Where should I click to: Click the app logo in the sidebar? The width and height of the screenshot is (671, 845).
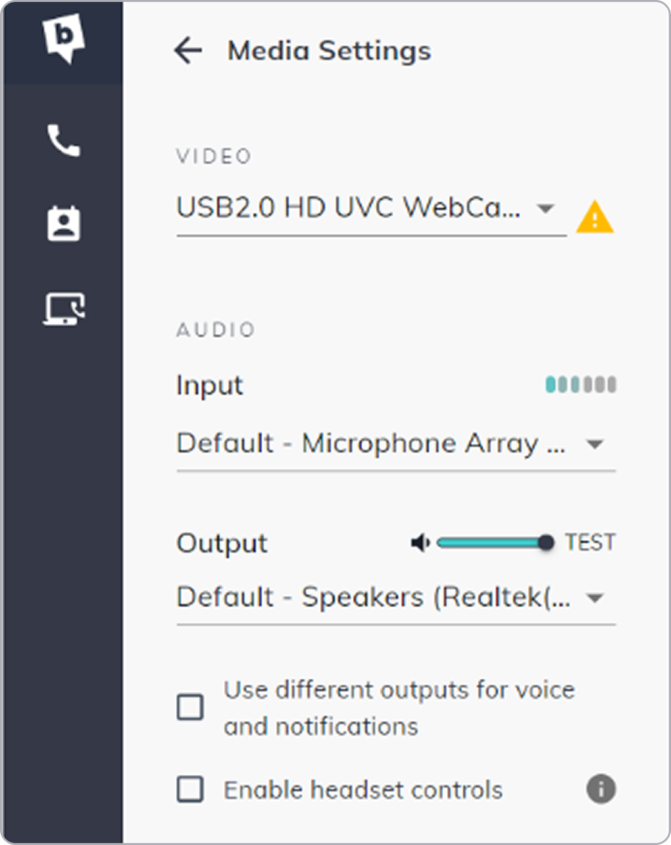pyautogui.click(x=63, y=39)
